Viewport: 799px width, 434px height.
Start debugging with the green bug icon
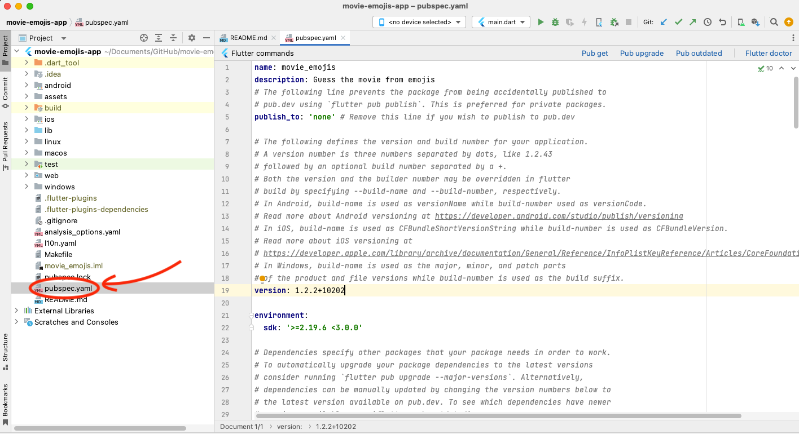pyautogui.click(x=555, y=22)
